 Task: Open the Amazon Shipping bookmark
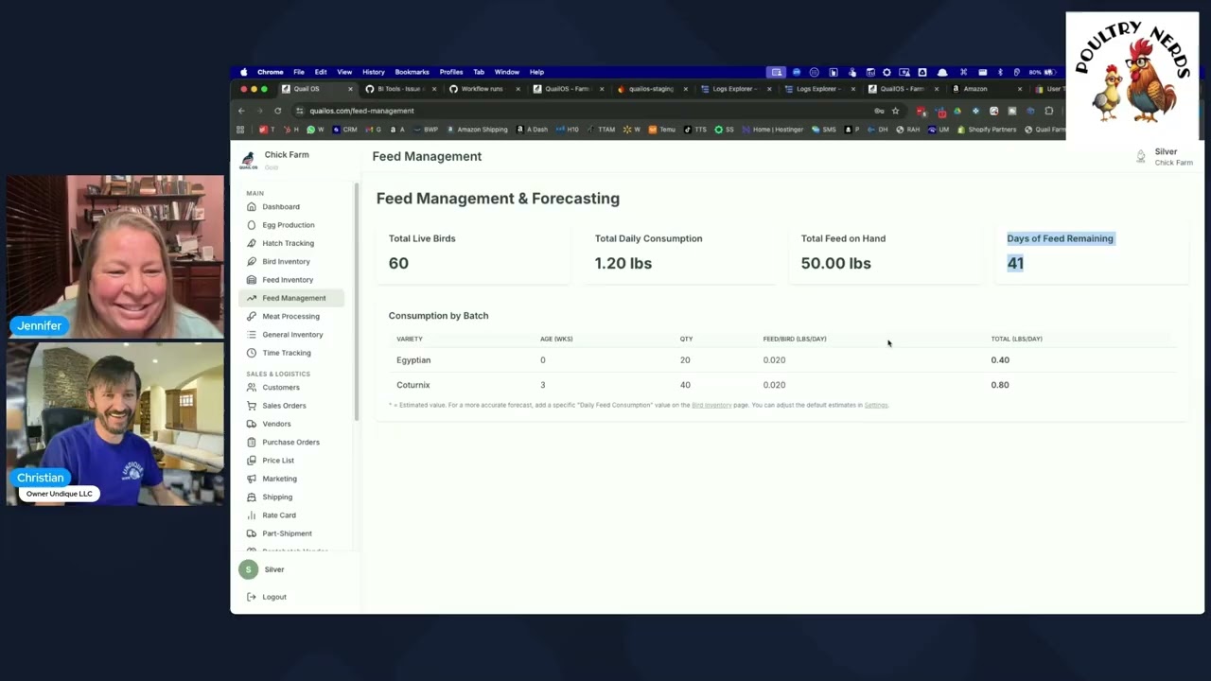click(477, 130)
